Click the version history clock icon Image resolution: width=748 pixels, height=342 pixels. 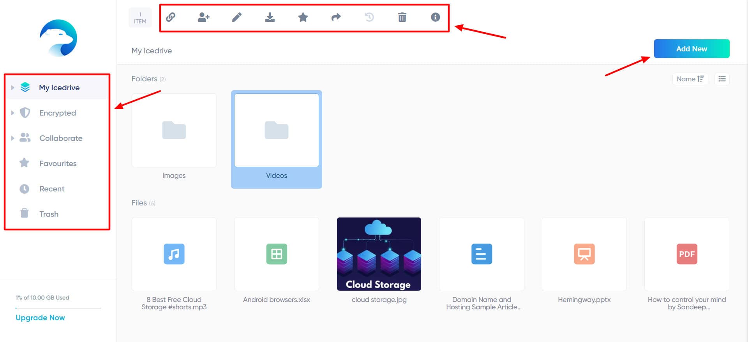[x=369, y=17]
